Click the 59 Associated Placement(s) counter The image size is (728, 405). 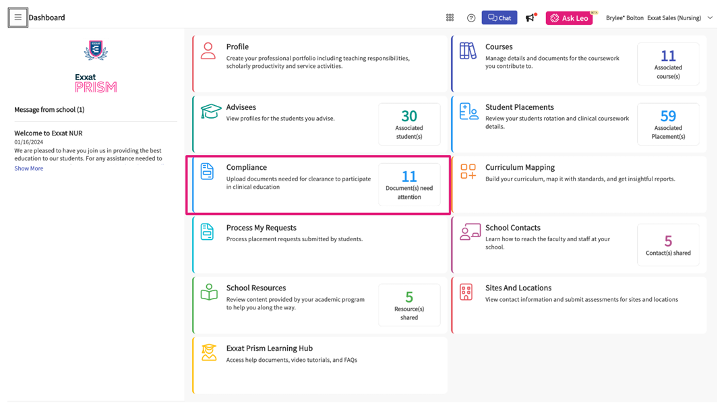click(668, 124)
